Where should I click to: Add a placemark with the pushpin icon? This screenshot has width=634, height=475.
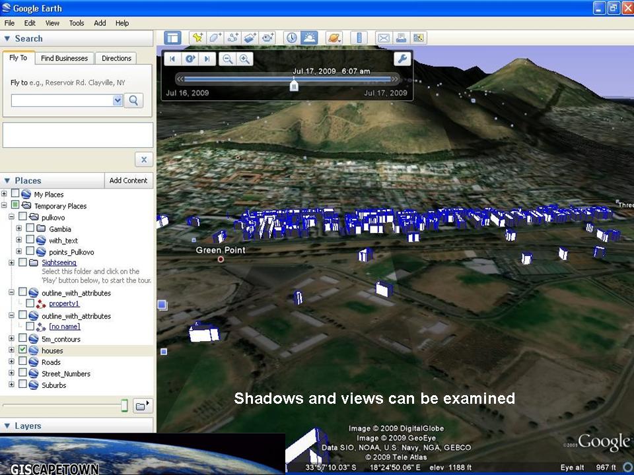(197, 38)
